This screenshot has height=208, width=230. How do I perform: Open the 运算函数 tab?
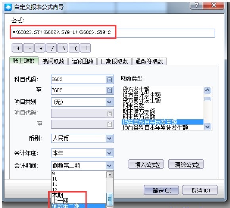pyautogui.click(x=82, y=61)
